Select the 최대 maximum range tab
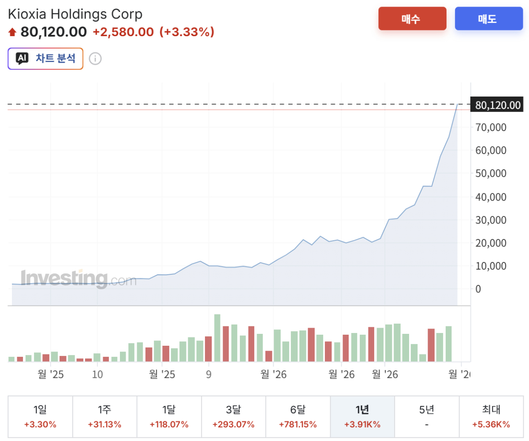 pyautogui.click(x=491, y=417)
